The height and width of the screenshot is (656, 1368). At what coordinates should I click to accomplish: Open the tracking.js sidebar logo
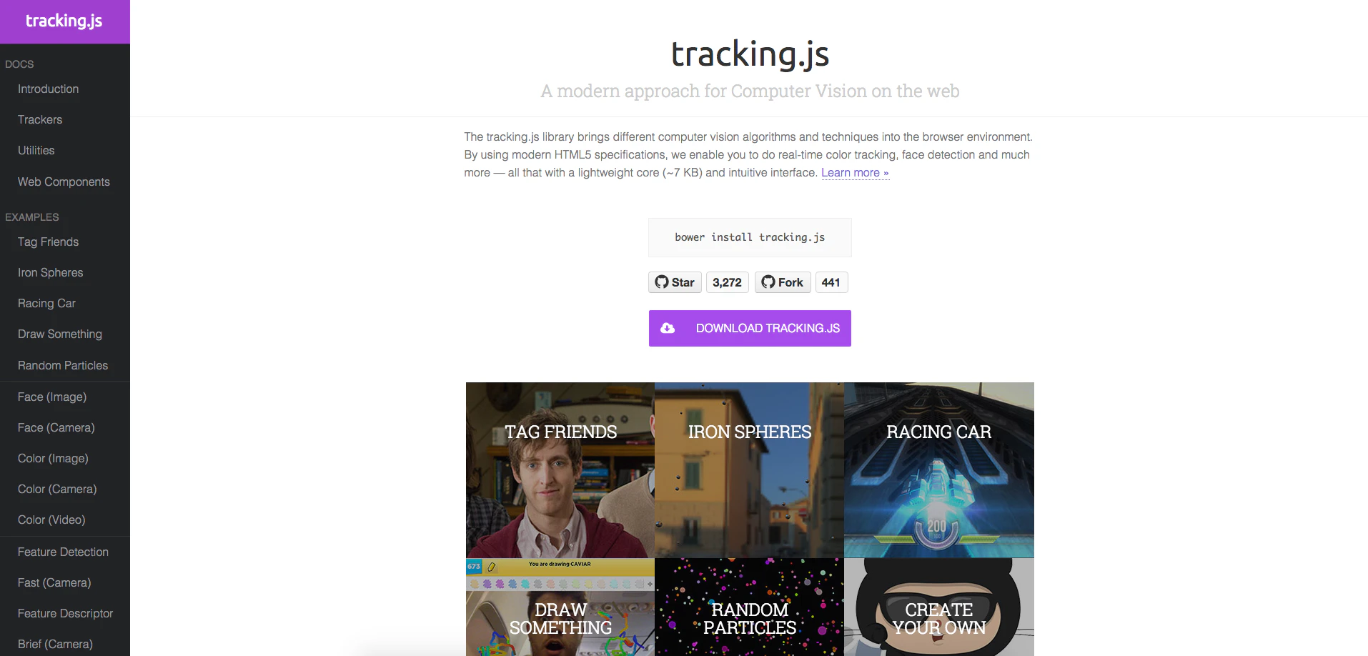tap(64, 21)
